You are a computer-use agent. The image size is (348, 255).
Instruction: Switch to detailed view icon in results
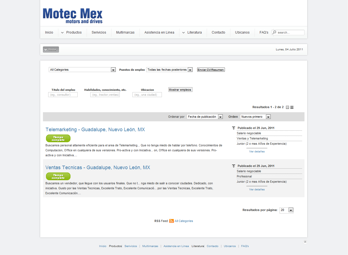[292, 107]
